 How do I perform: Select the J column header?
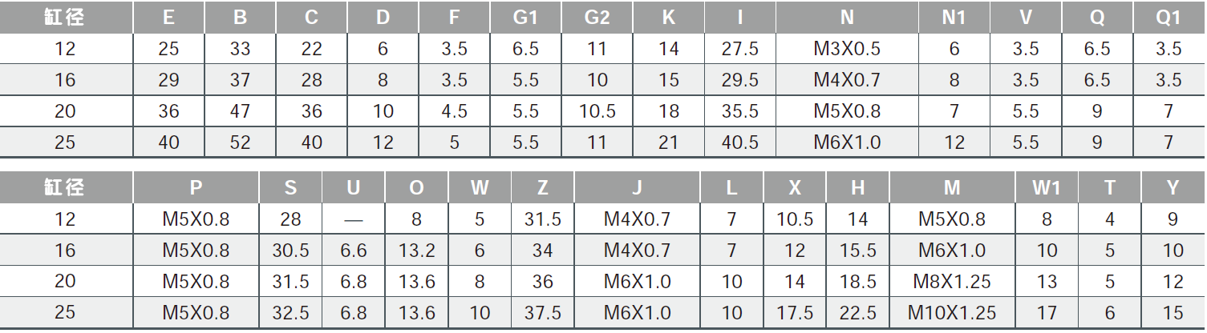point(637,188)
